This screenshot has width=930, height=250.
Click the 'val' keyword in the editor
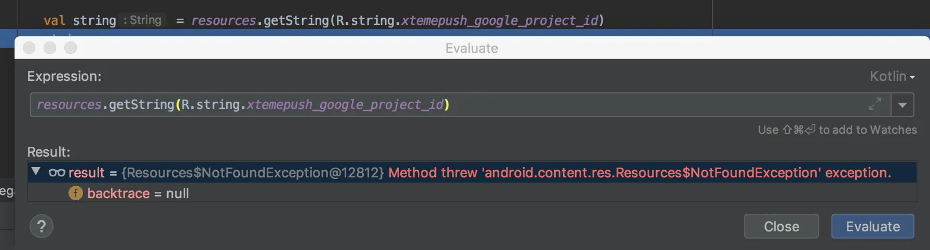click(54, 20)
